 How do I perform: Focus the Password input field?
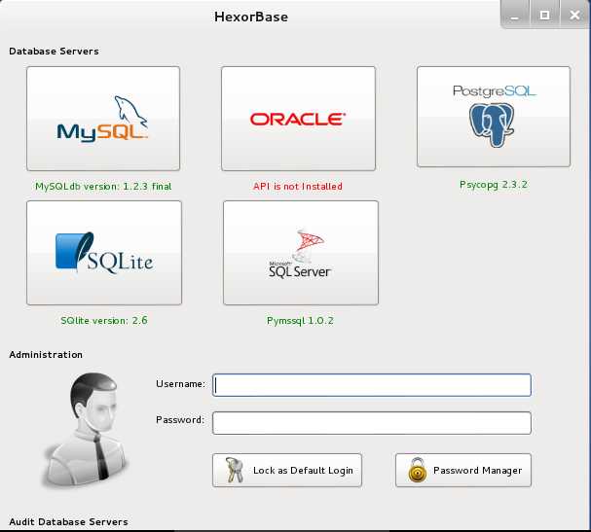372,423
